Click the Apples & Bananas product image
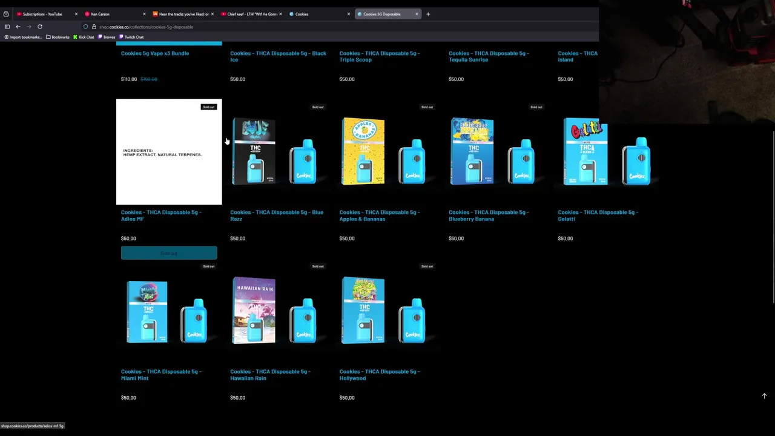Image resolution: width=775 pixels, height=436 pixels. [387, 152]
